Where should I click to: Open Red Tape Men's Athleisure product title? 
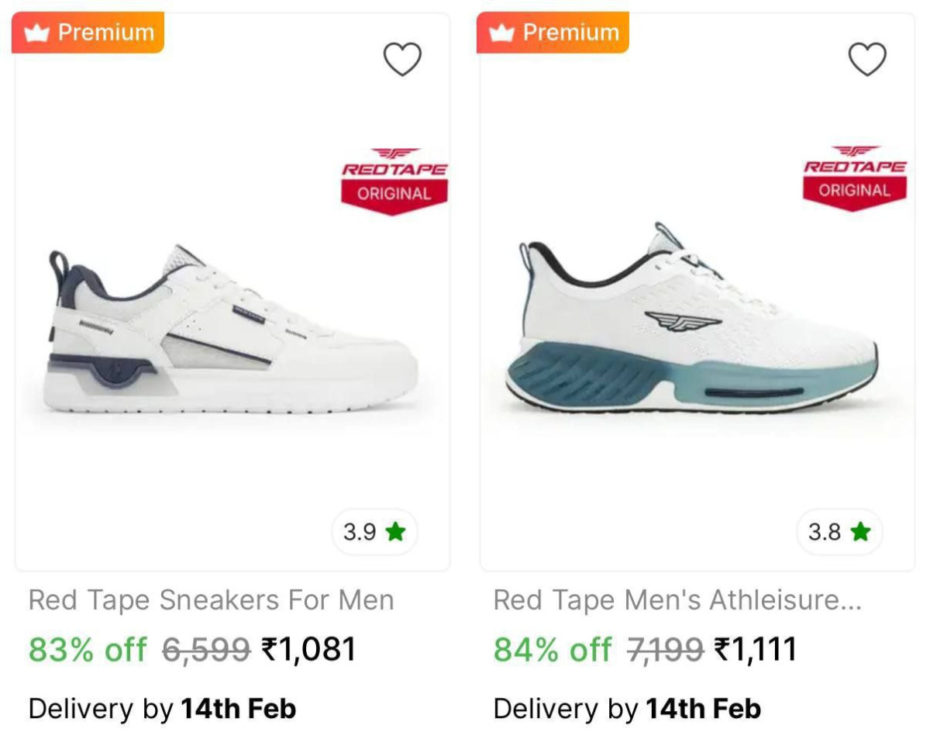click(x=677, y=600)
